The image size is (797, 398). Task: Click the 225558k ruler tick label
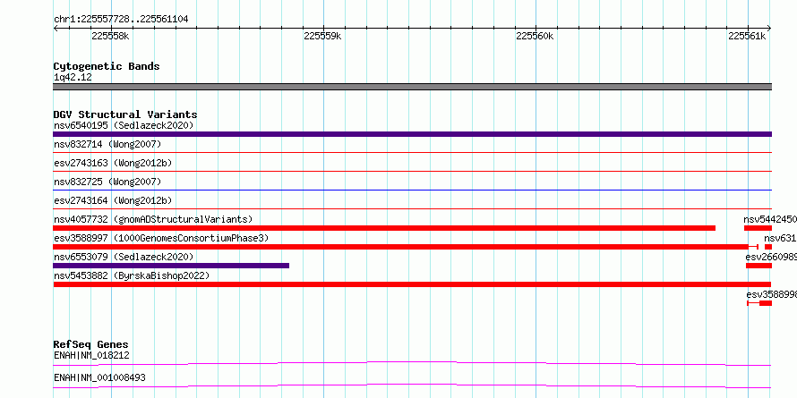[110, 36]
